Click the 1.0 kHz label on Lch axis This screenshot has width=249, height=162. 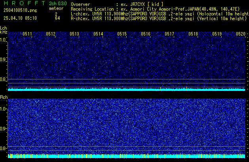pyautogui.click(x=3, y=40)
